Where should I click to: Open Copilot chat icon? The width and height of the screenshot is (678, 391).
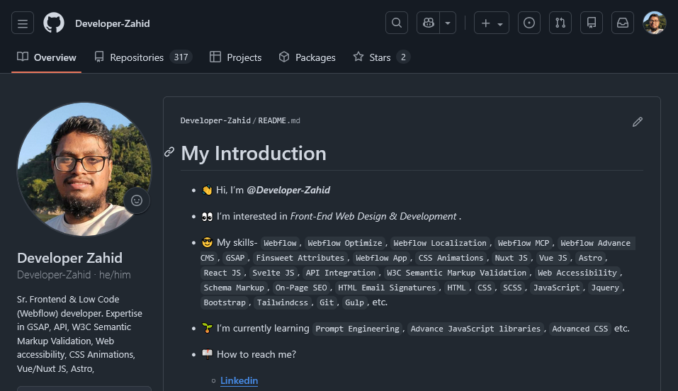tap(428, 23)
